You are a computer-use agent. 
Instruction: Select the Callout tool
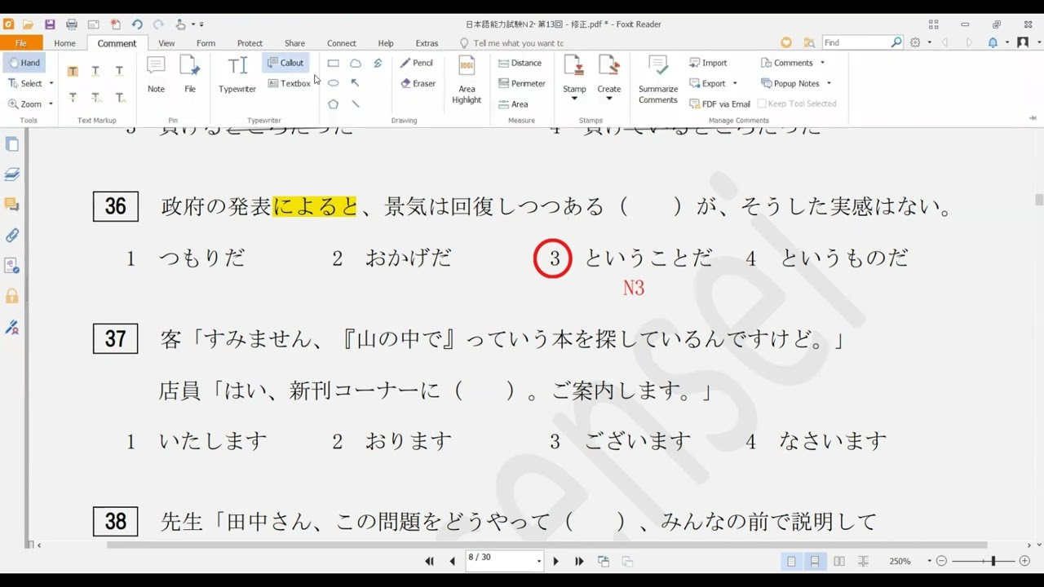click(285, 63)
